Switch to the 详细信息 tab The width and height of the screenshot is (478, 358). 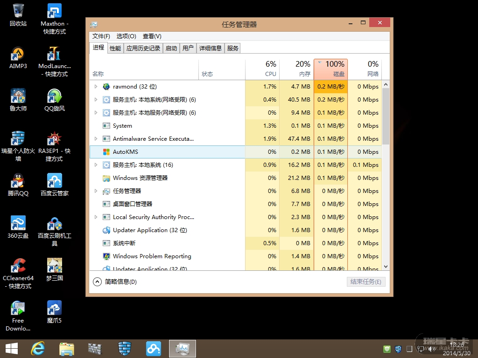[x=211, y=48]
